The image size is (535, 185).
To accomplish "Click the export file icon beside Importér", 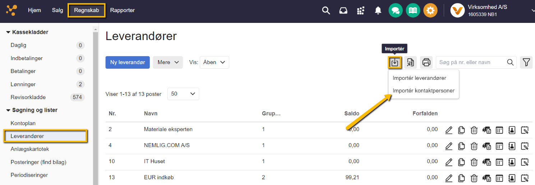I will pyautogui.click(x=410, y=62).
